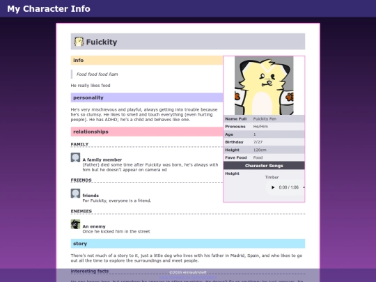Viewport: 376px width, 282px height.
Task: Click the ENEMIES subheading
Action: 81,211
